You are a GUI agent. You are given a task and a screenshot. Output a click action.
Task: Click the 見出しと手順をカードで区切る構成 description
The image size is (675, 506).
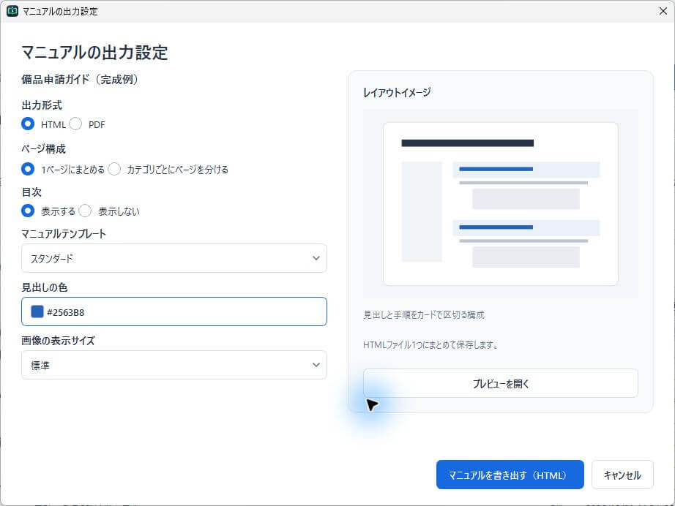coord(424,314)
